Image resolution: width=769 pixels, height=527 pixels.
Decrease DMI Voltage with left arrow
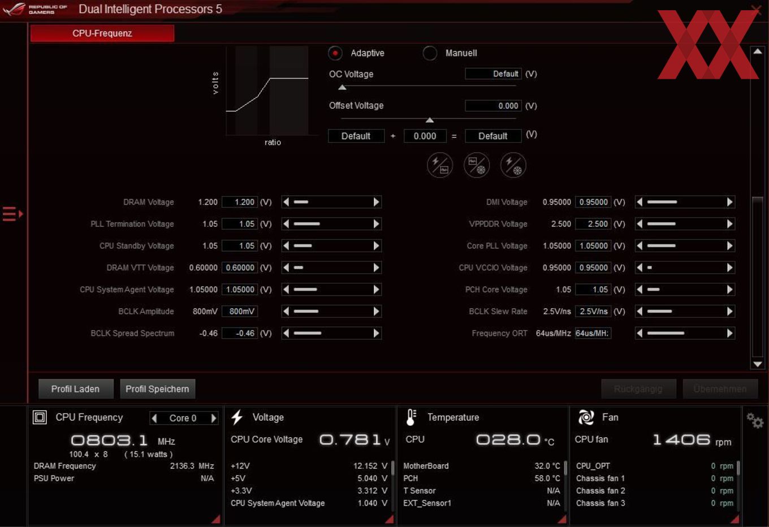640,202
